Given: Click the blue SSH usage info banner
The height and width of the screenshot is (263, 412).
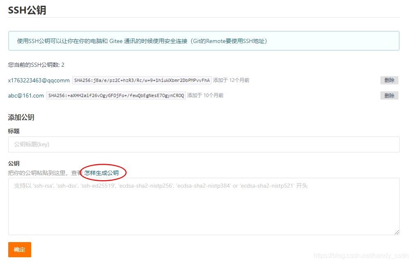Looking at the screenshot, I should (204, 41).
